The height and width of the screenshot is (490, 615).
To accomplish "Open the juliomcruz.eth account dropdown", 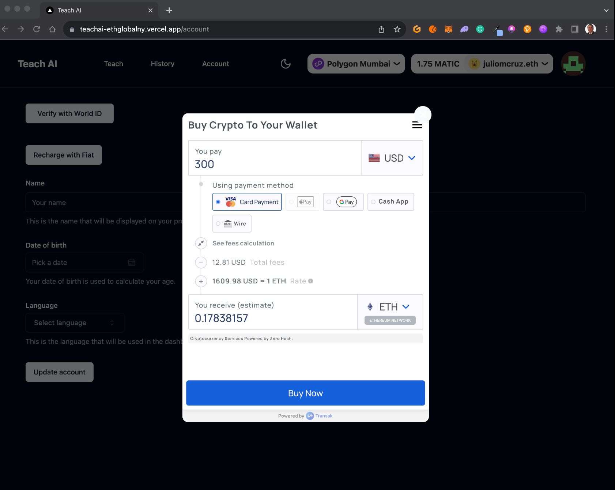I will 509,64.
